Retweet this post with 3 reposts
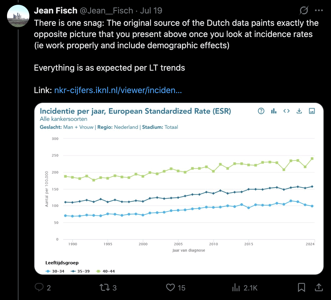The width and height of the screenshot is (331, 300). tap(105, 287)
